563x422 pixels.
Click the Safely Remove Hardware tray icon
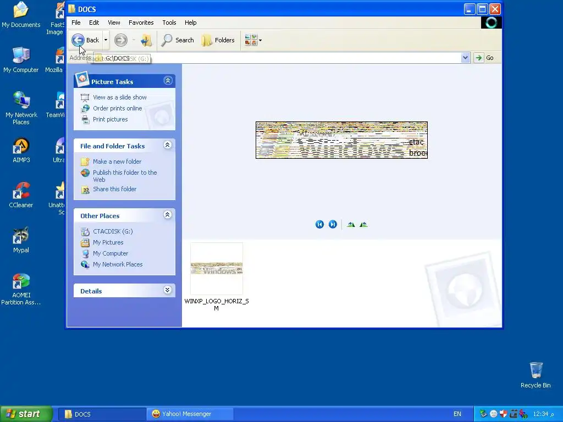click(483, 414)
